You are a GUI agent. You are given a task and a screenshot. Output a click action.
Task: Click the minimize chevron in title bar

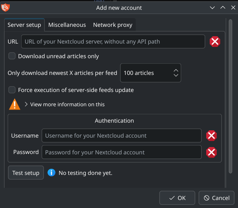[212, 7]
